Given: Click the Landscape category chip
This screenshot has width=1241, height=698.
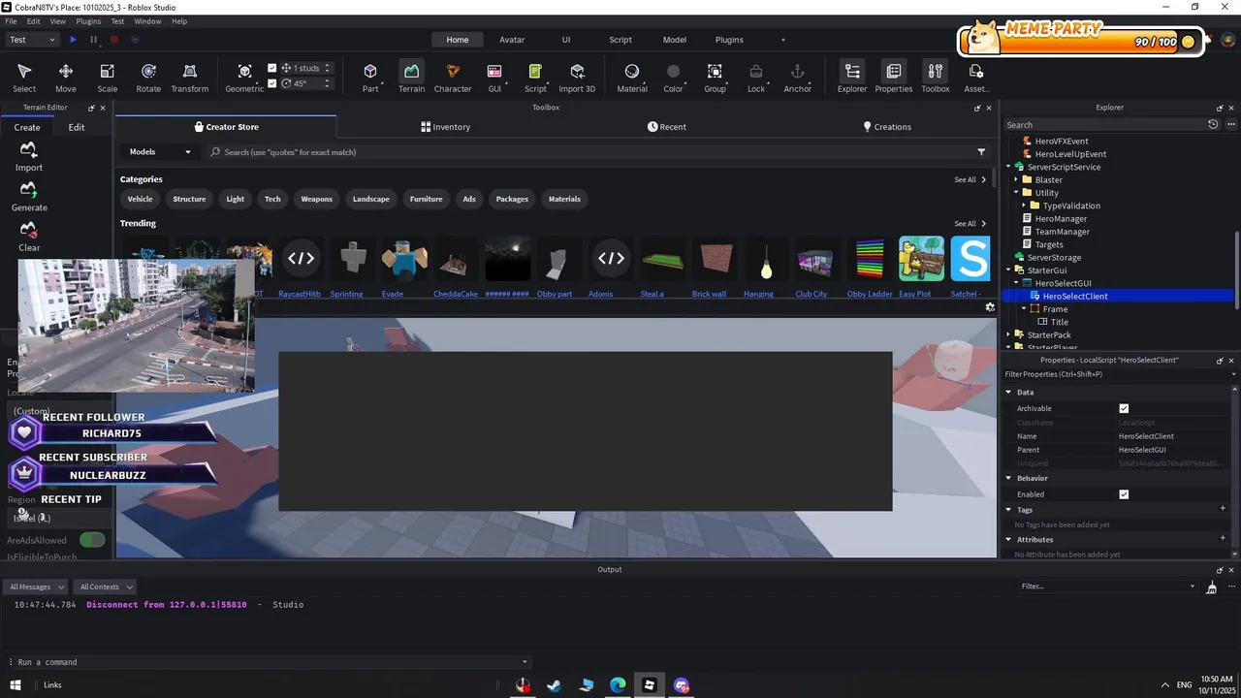Looking at the screenshot, I should coord(371,199).
